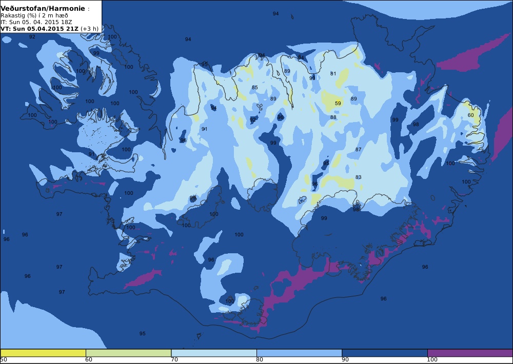Click the light blue 70–80 legend swatch

pos(213,353)
